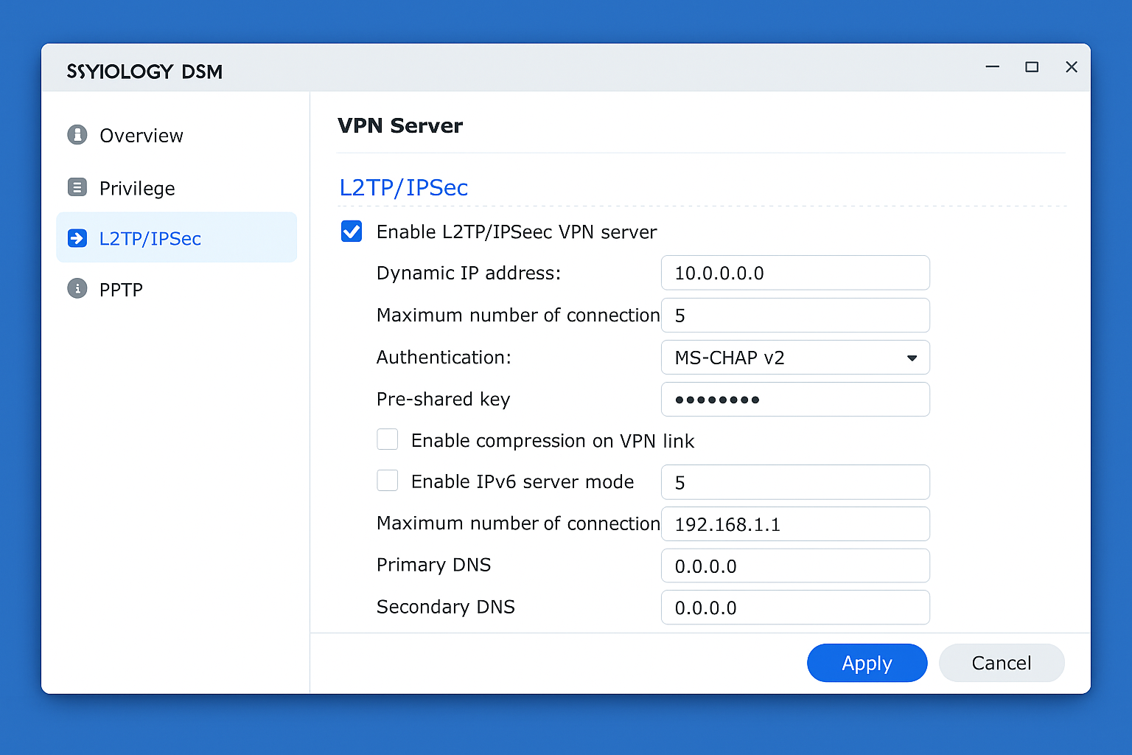1132x755 pixels.
Task: Navigate to the Overview page
Action: click(x=141, y=135)
